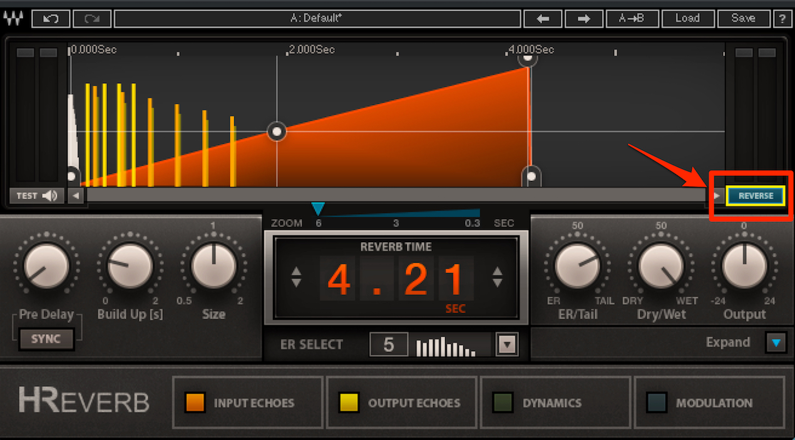Click the Output knob
Viewport: 795px width, 440px height.
tap(744, 267)
